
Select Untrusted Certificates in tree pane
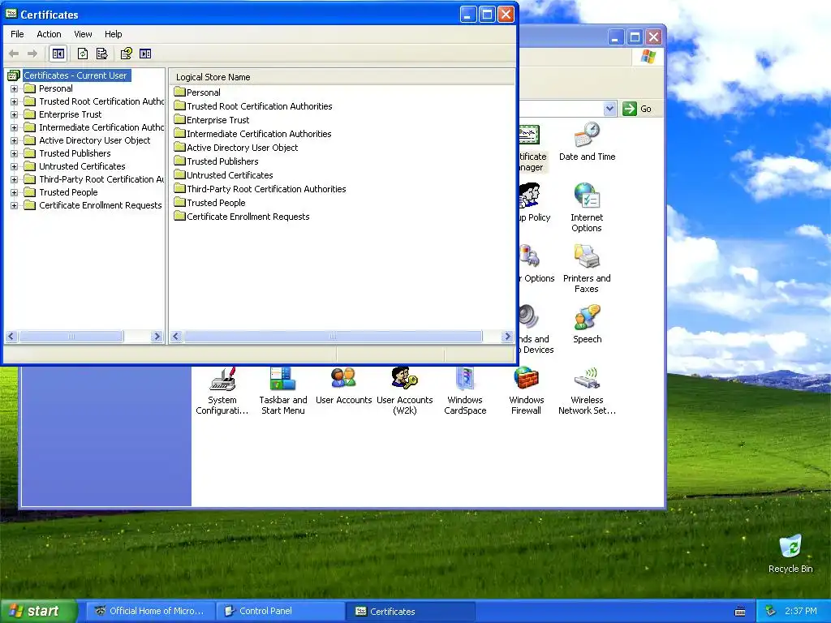click(x=82, y=166)
